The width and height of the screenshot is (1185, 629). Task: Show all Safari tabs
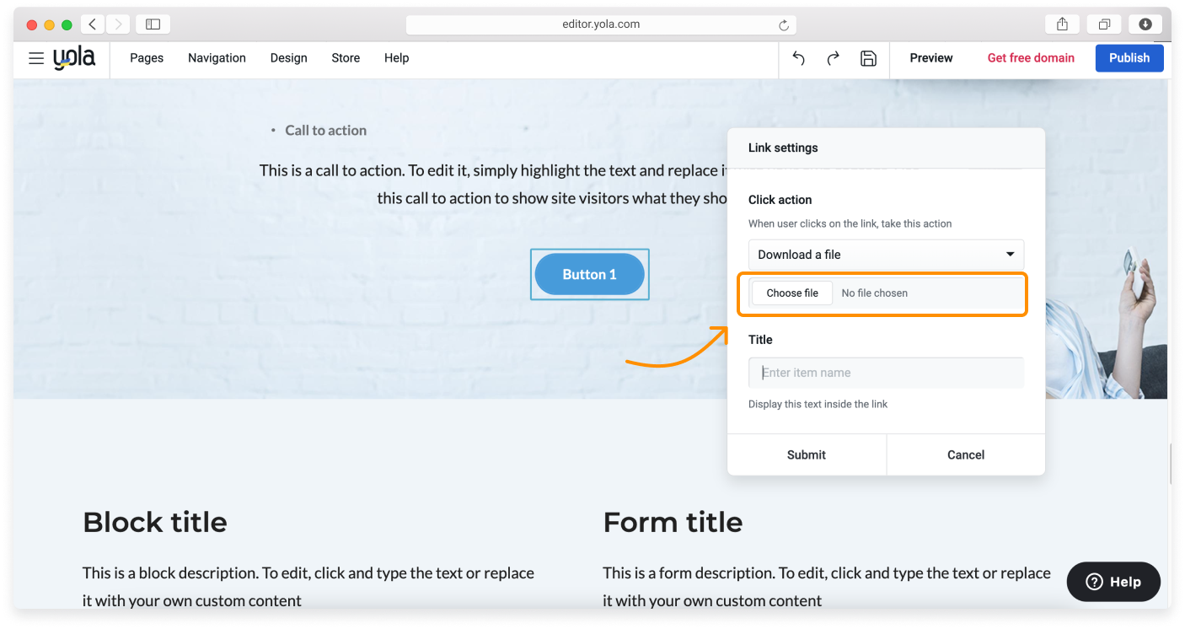1103,24
